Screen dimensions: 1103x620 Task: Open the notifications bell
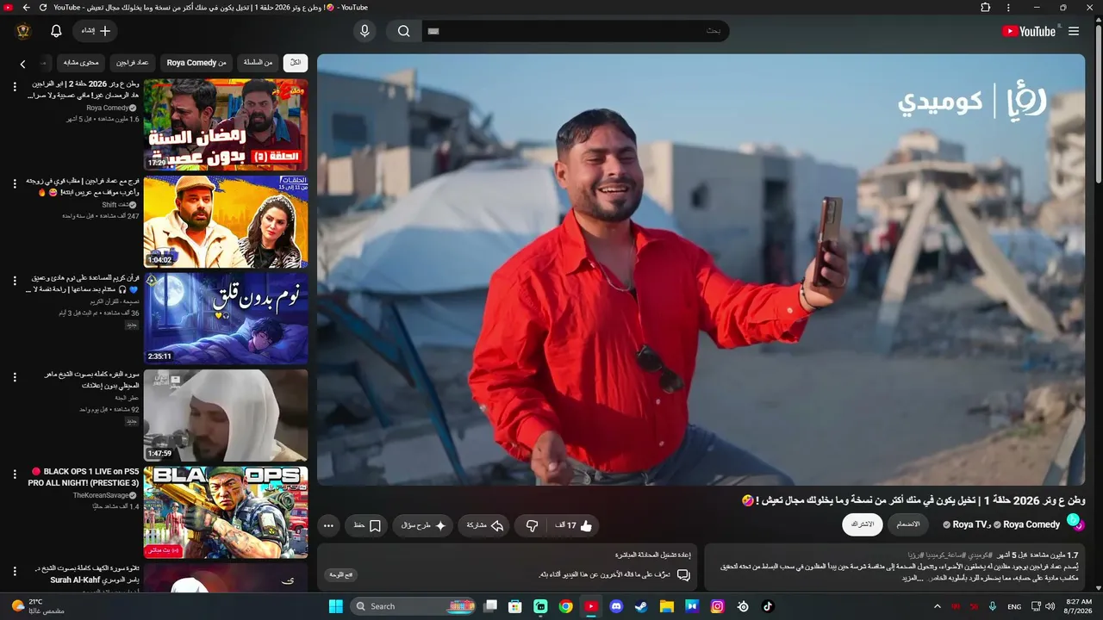click(56, 31)
